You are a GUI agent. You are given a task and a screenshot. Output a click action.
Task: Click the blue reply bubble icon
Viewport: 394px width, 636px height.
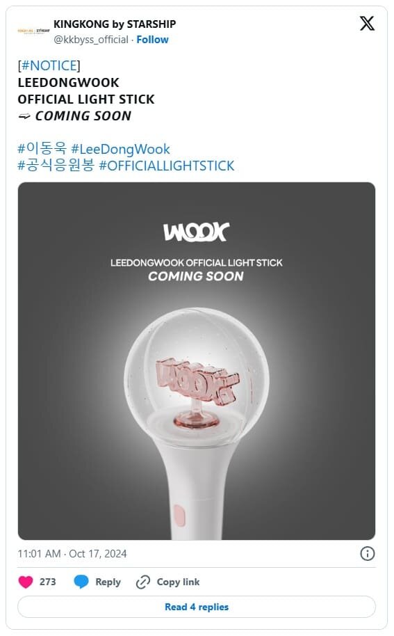point(81,582)
